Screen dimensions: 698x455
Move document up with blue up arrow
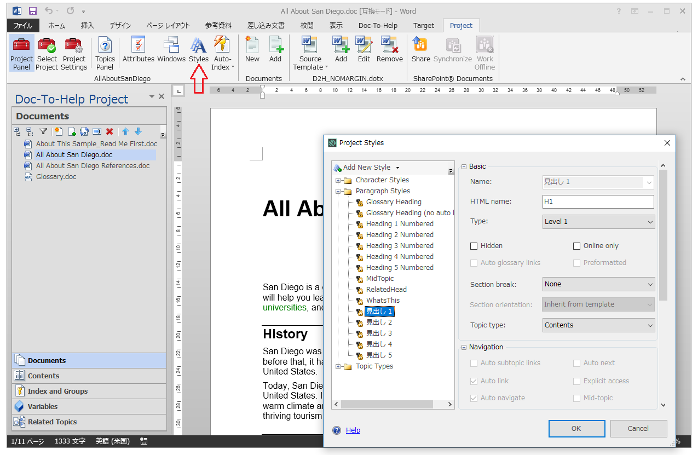click(x=125, y=131)
